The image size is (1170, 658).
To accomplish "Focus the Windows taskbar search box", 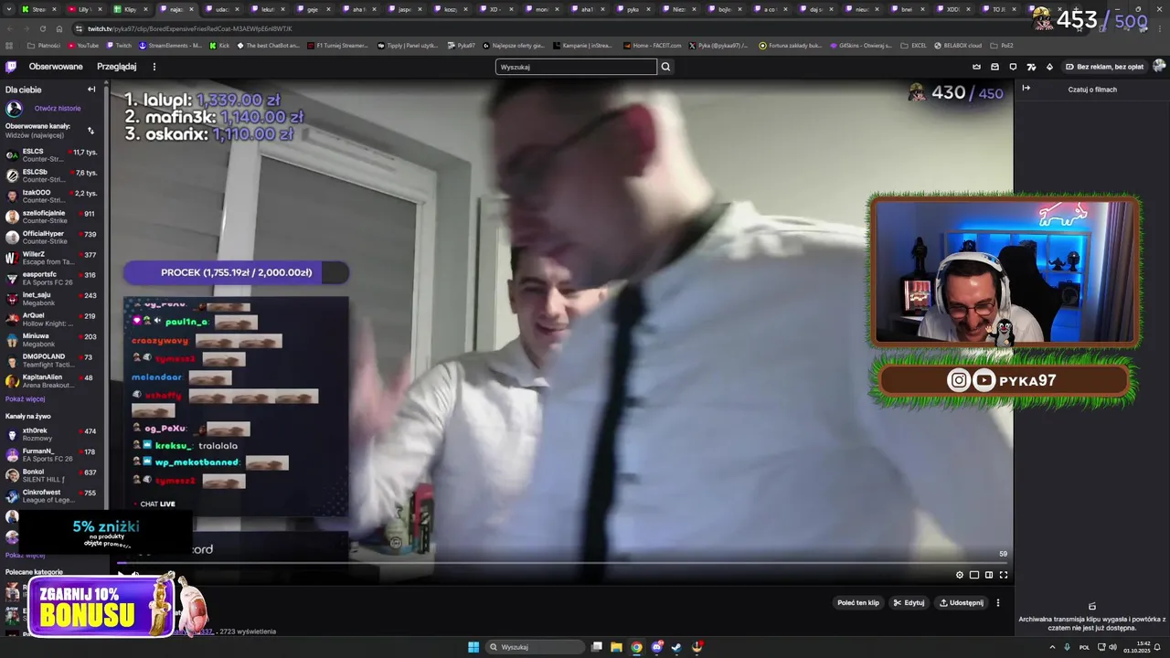I will point(535,647).
